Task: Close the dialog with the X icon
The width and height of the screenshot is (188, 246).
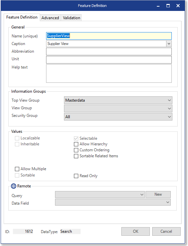Action: point(178,6)
